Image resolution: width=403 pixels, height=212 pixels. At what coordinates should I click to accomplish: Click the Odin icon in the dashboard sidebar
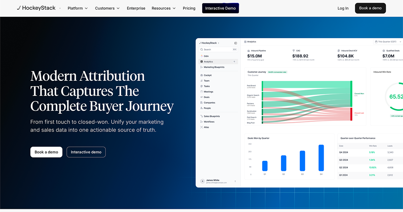[201, 56]
